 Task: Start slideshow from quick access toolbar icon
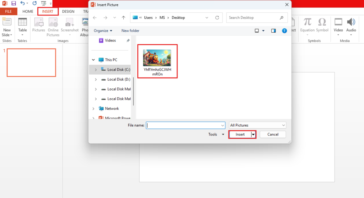(x=44, y=3)
